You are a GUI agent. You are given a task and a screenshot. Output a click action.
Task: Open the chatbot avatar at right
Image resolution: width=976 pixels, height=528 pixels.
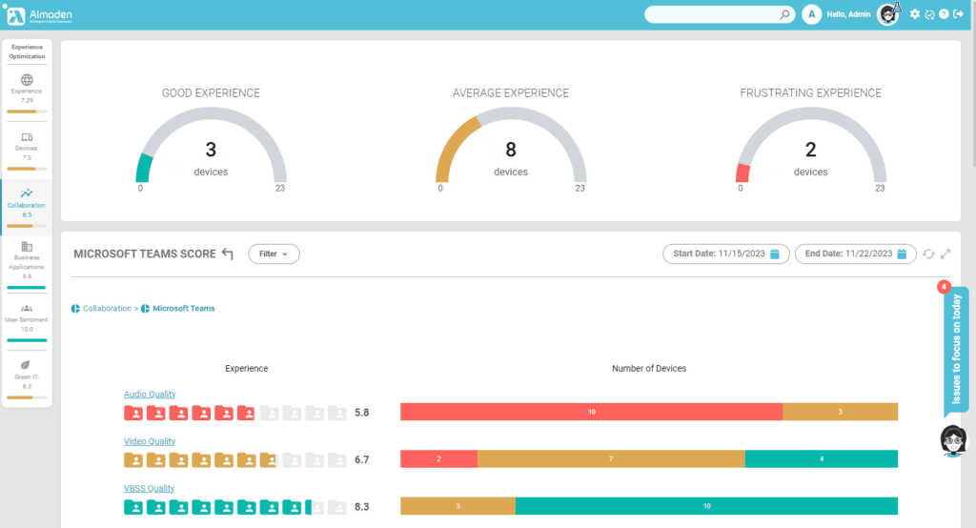point(953,441)
